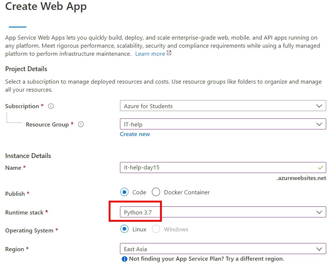335x268 pixels.
Task: Expand the Resource Group dropdown
Action: pyautogui.click(x=223, y=124)
